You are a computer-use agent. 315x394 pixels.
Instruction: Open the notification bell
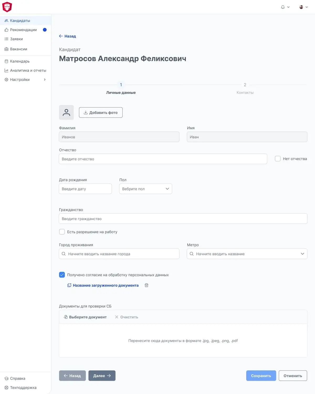pyautogui.click(x=282, y=7)
